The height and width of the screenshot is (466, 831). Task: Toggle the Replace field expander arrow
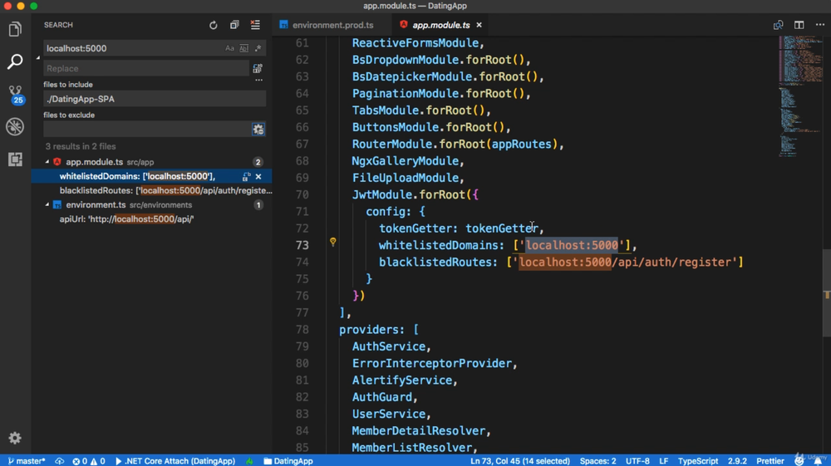[38, 58]
